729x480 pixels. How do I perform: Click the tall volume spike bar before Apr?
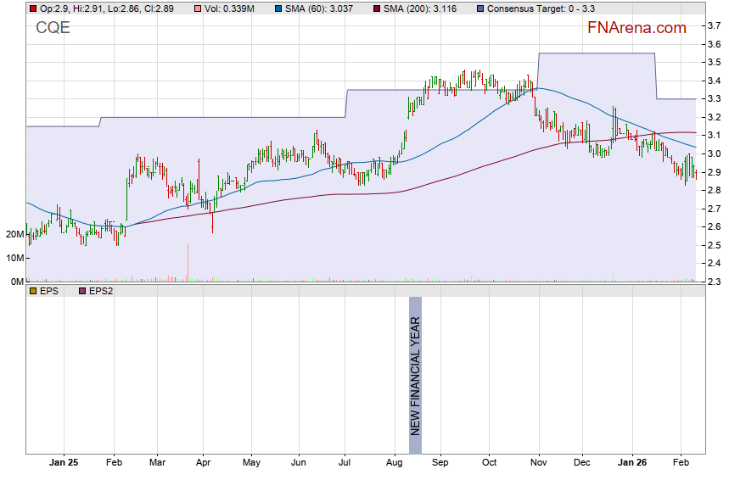(188, 263)
